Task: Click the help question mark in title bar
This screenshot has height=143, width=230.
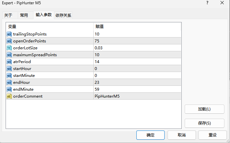Action: [x=207, y=3]
